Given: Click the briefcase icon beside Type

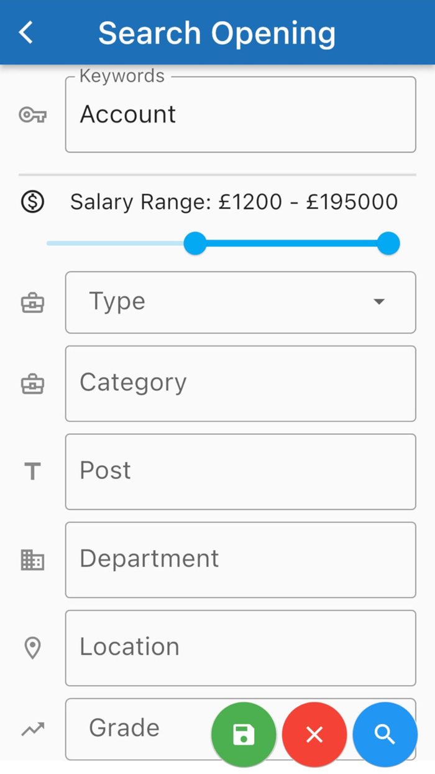Looking at the screenshot, I should coord(32,302).
